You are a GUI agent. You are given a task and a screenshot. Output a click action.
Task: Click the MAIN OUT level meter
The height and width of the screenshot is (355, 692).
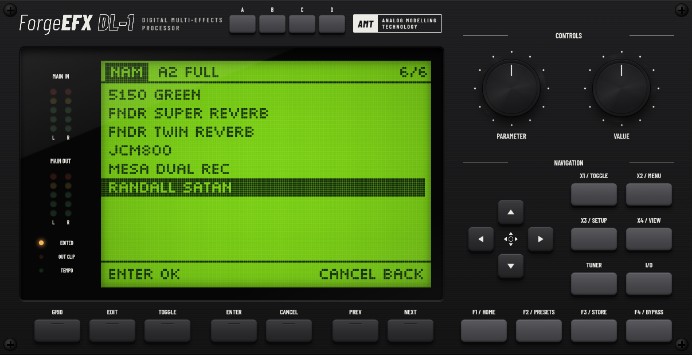61,195
